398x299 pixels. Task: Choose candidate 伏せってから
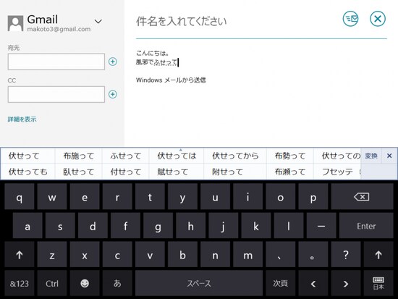(x=236, y=156)
